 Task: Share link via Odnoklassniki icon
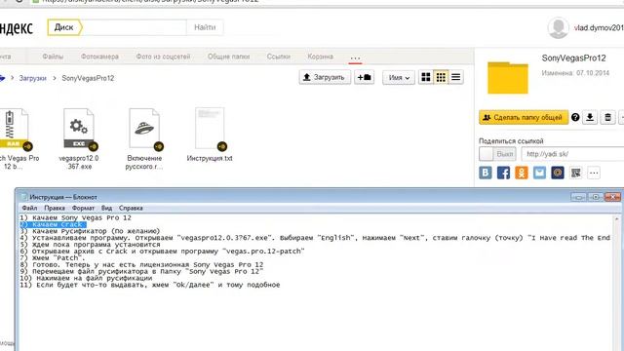(x=522, y=173)
